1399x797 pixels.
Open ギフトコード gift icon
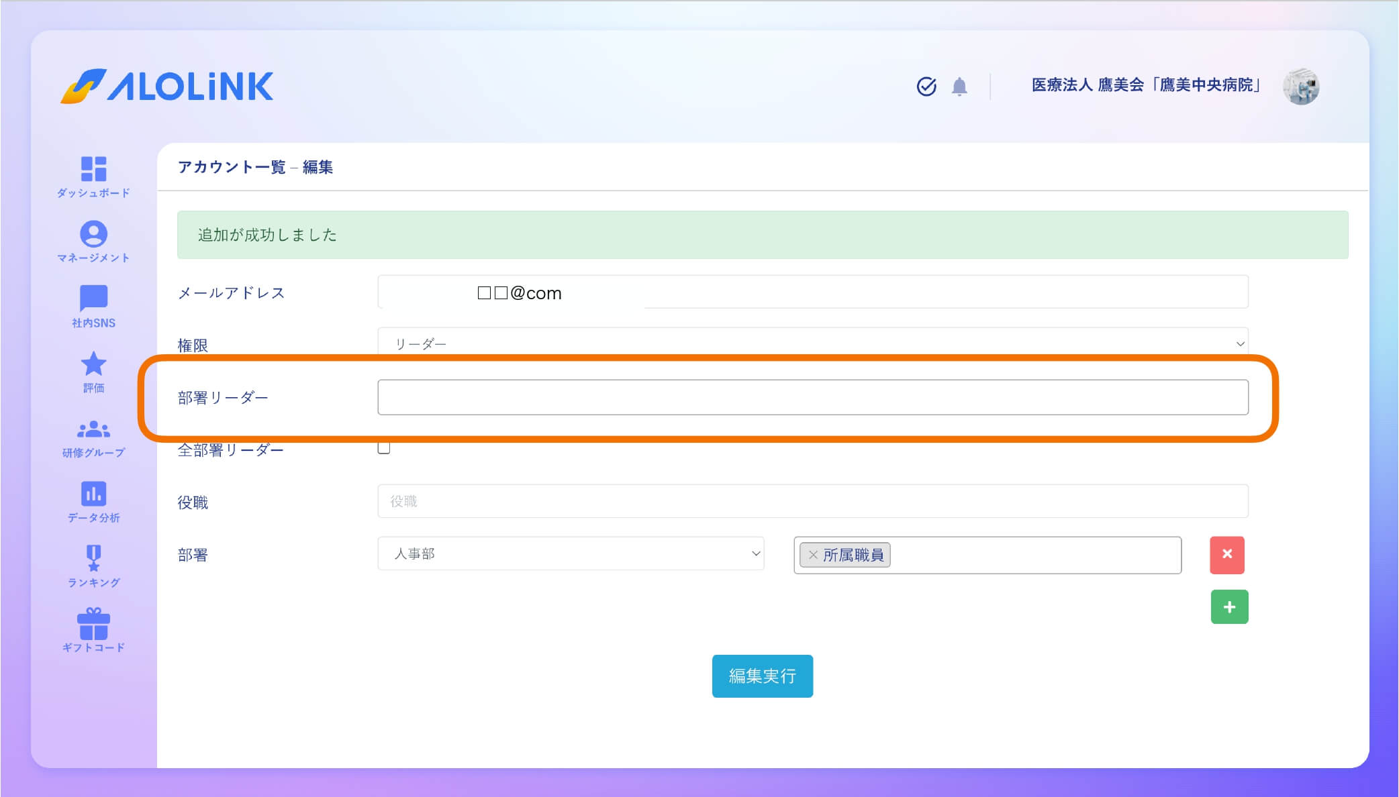[x=93, y=624]
